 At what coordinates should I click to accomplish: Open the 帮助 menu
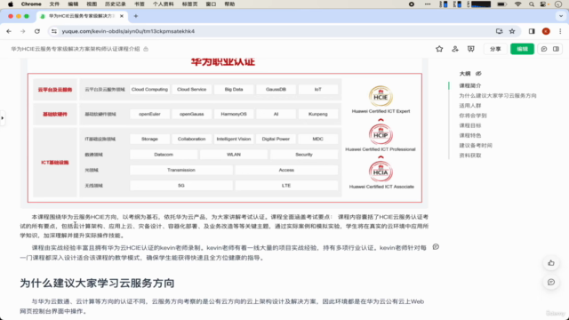pos(229,4)
